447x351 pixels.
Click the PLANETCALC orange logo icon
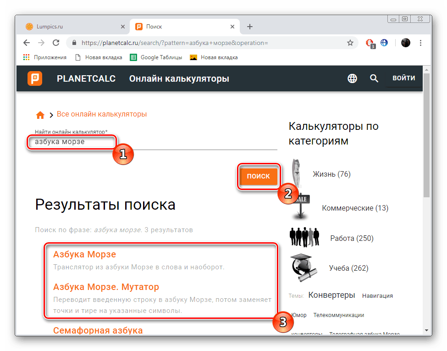34,78
